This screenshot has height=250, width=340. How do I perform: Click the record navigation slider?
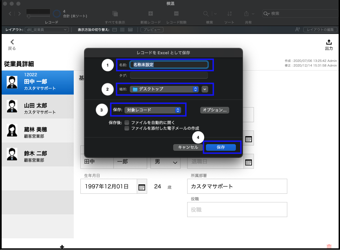[x=38, y=16]
